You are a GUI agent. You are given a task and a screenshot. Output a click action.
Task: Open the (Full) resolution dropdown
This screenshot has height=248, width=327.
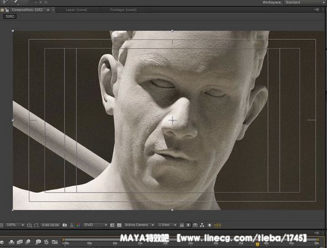tap(95, 225)
